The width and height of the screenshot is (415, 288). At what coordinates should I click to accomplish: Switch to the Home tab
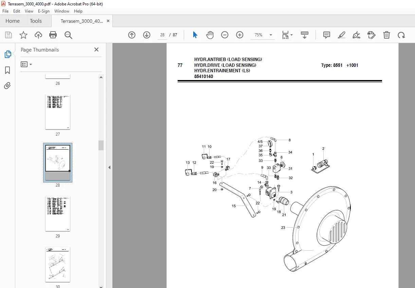(x=13, y=21)
